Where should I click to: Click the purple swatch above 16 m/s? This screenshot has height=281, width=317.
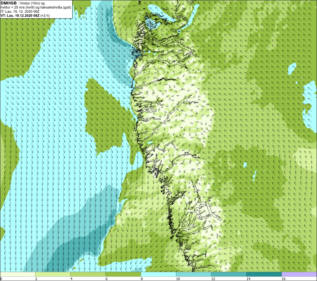click(x=299, y=274)
